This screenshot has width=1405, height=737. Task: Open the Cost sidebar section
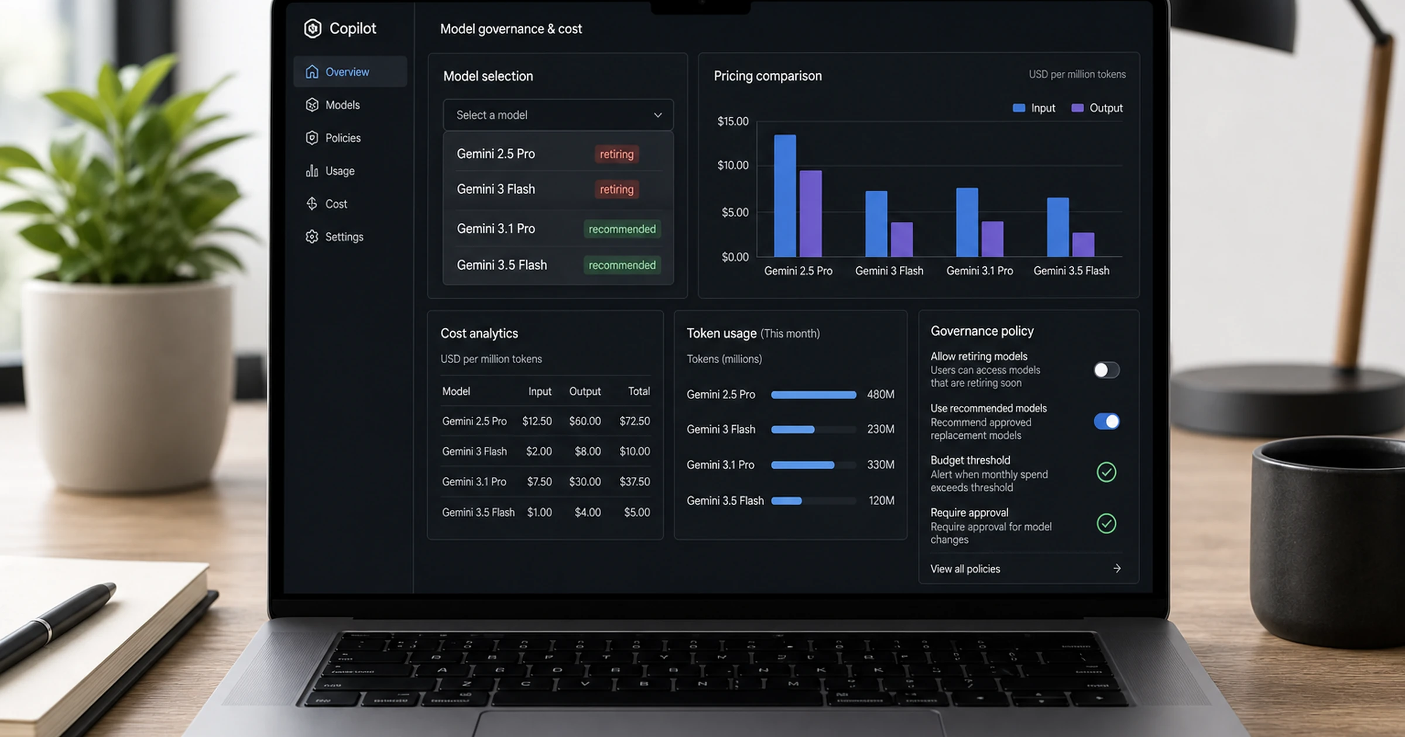[x=350, y=204]
